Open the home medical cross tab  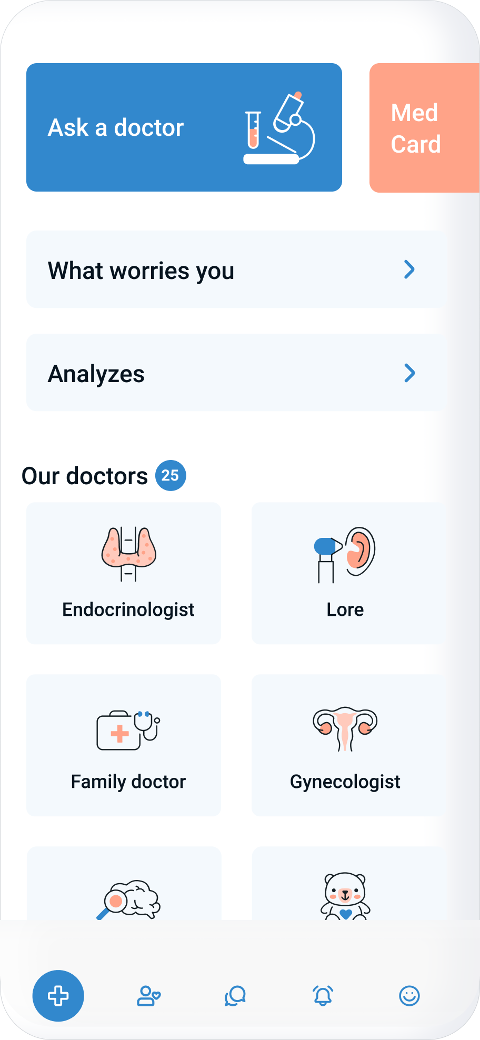(x=58, y=996)
